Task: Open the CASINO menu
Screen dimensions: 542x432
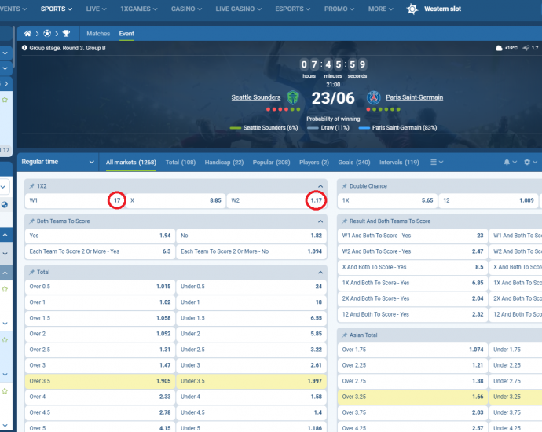Action: point(187,9)
